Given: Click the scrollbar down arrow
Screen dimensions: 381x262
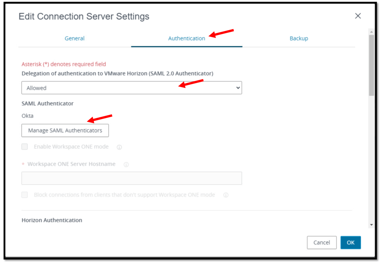Looking at the screenshot, I should pyautogui.click(x=371, y=225).
